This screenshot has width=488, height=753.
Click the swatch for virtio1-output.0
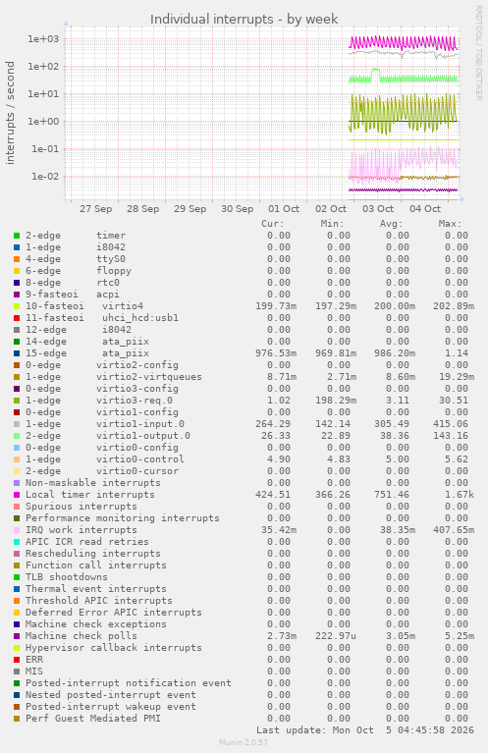[x=17, y=436]
